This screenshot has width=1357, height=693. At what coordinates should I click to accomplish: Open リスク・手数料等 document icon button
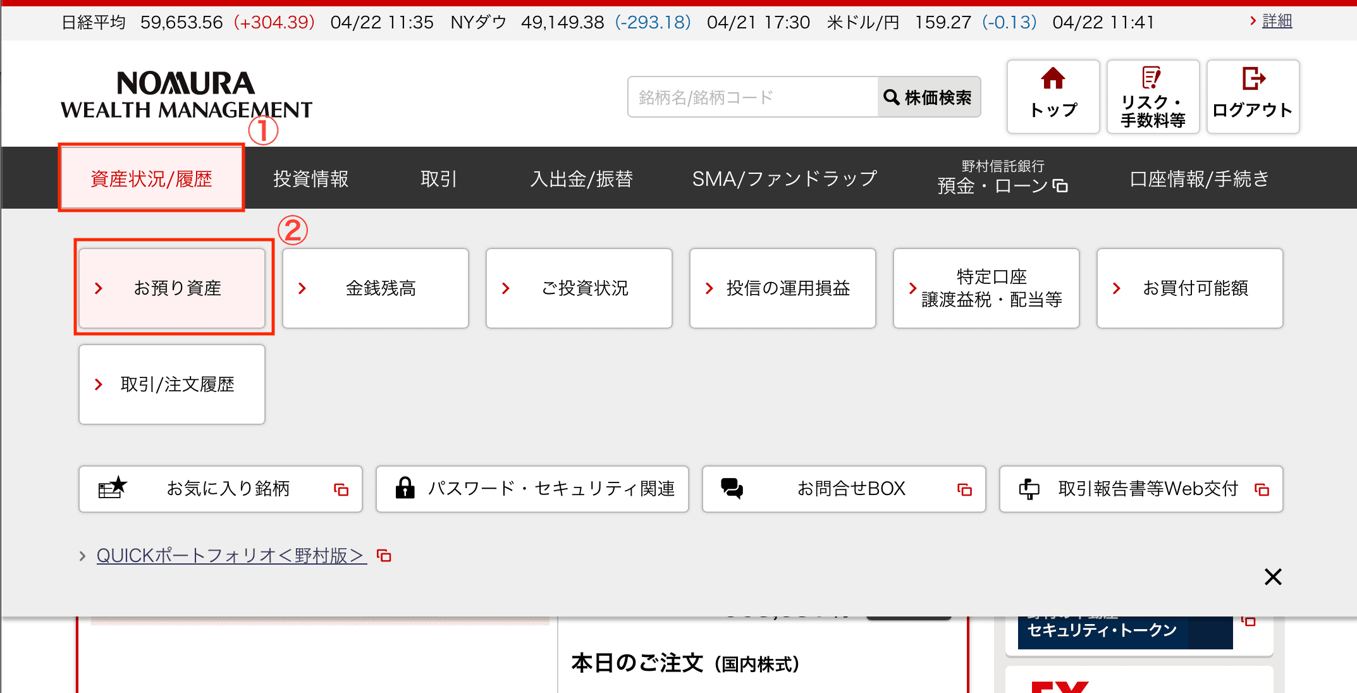point(1153,97)
